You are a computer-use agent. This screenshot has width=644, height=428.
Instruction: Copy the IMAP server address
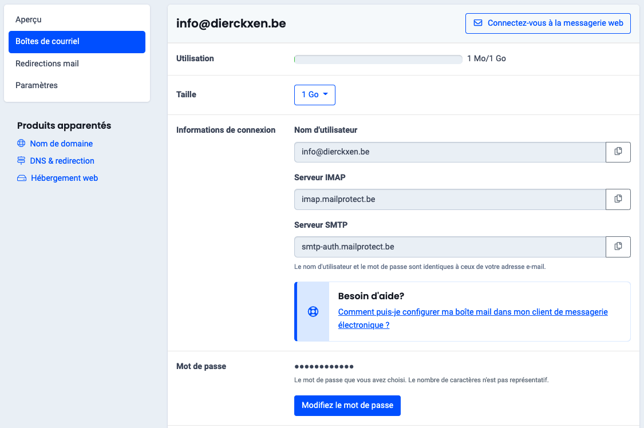[x=618, y=199]
